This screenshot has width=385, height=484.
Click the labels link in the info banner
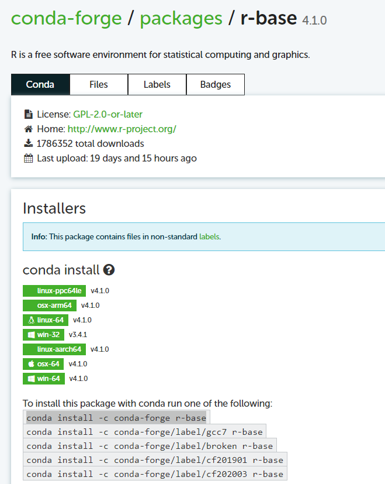point(209,236)
